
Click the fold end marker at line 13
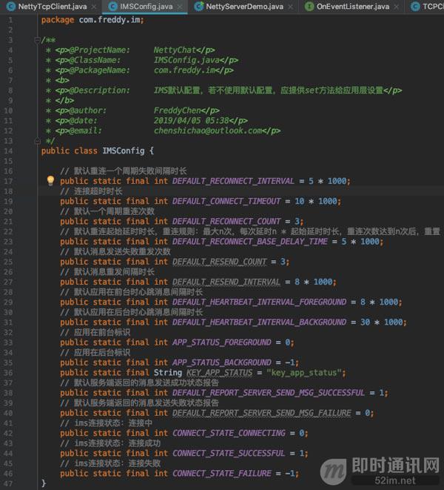[x=37, y=141]
